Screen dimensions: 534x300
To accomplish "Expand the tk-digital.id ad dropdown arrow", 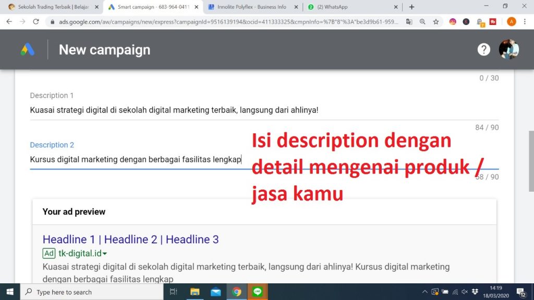I will pos(105,254).
